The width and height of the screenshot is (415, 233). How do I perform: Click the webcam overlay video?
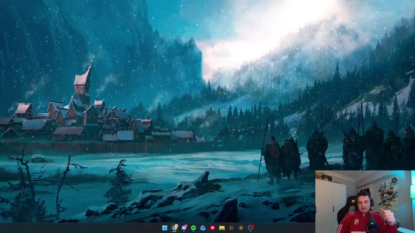pos(365,202)
